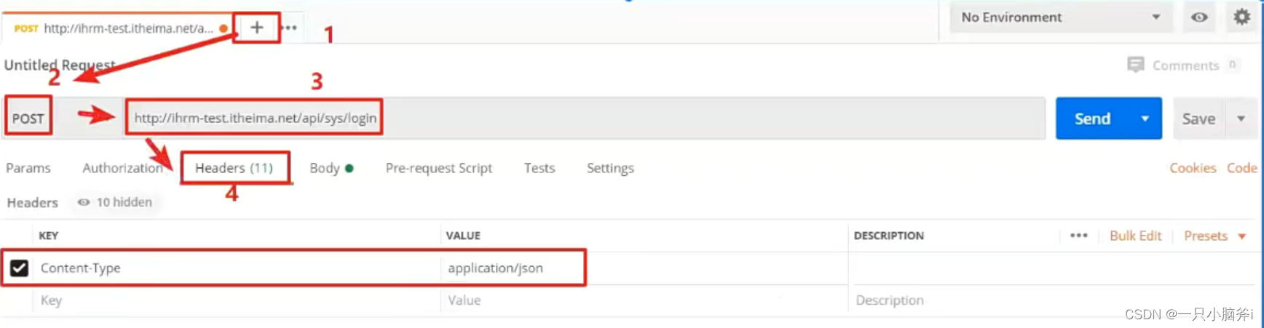Open manage environments gear icon
This screenshot has width=1264, height=328.
tap(1242, 17)
